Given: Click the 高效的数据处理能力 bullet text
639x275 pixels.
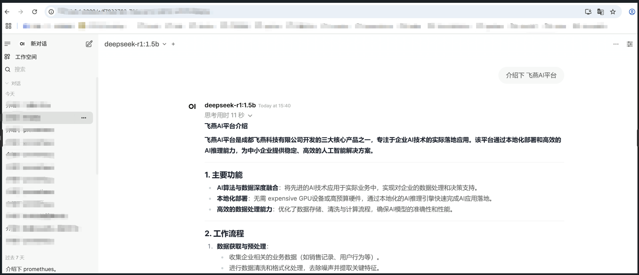Looking at the screenshot, I should (244, 209).
